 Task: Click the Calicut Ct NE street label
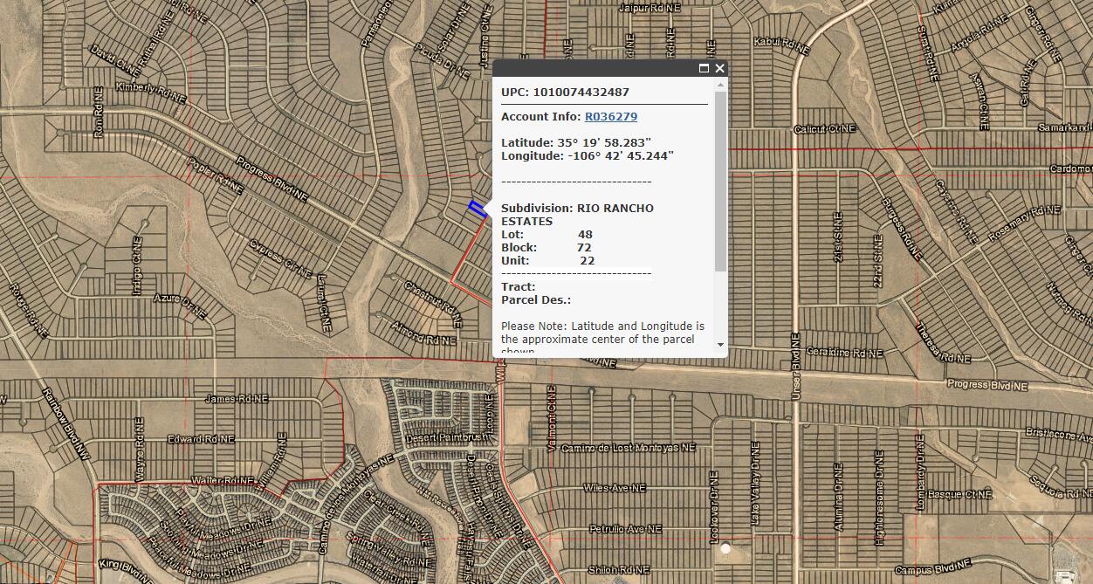(x=824, y=129)
